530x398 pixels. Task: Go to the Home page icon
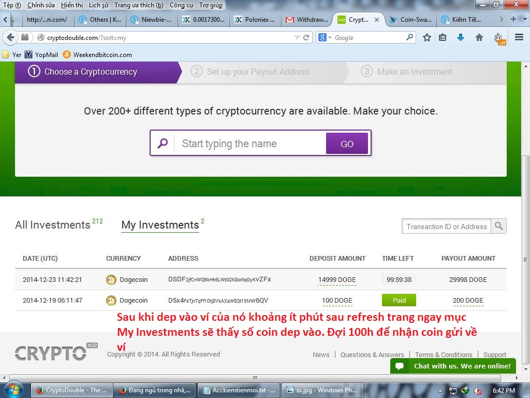point(479,37)
